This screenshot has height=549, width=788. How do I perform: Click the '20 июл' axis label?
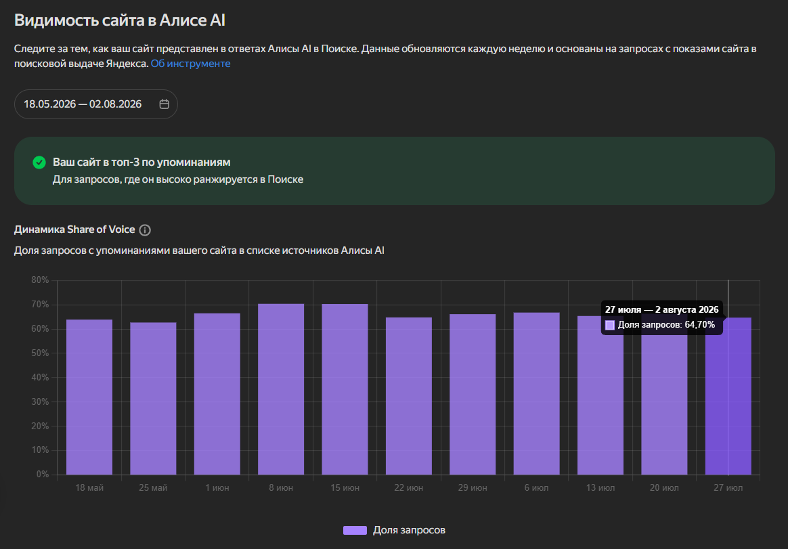point(664,487)
